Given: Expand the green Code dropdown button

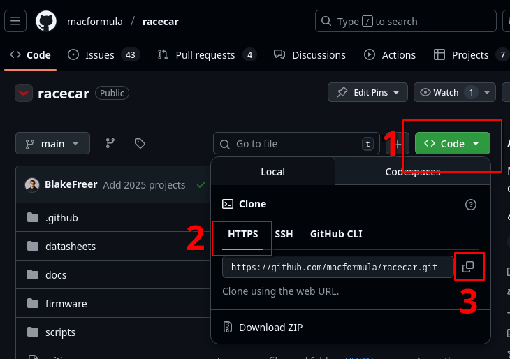Looking at the screenshot, I should (453, 143).
